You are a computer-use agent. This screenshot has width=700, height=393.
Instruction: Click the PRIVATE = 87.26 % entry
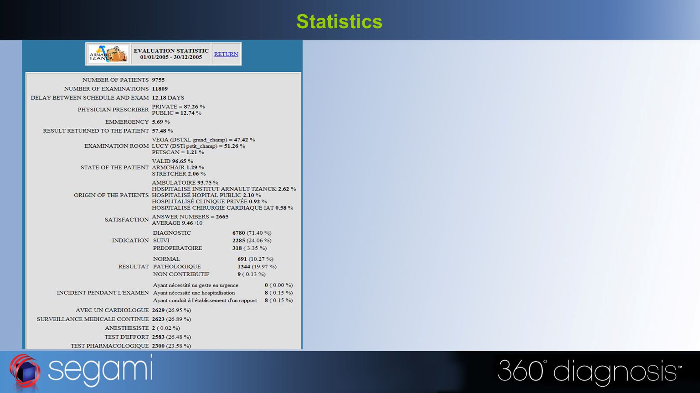coord(178,106)
